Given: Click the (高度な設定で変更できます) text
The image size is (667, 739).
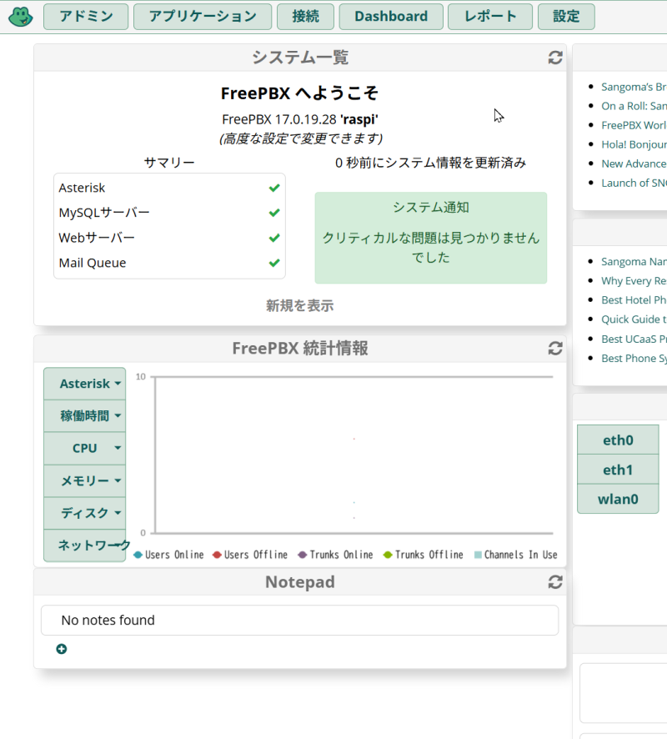Looking at the screenshot, I should [300, 138].
